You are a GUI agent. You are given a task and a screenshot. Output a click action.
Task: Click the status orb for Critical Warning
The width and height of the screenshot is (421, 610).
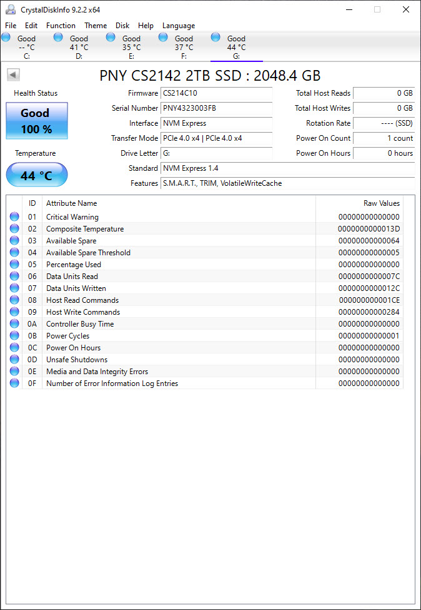14,216
